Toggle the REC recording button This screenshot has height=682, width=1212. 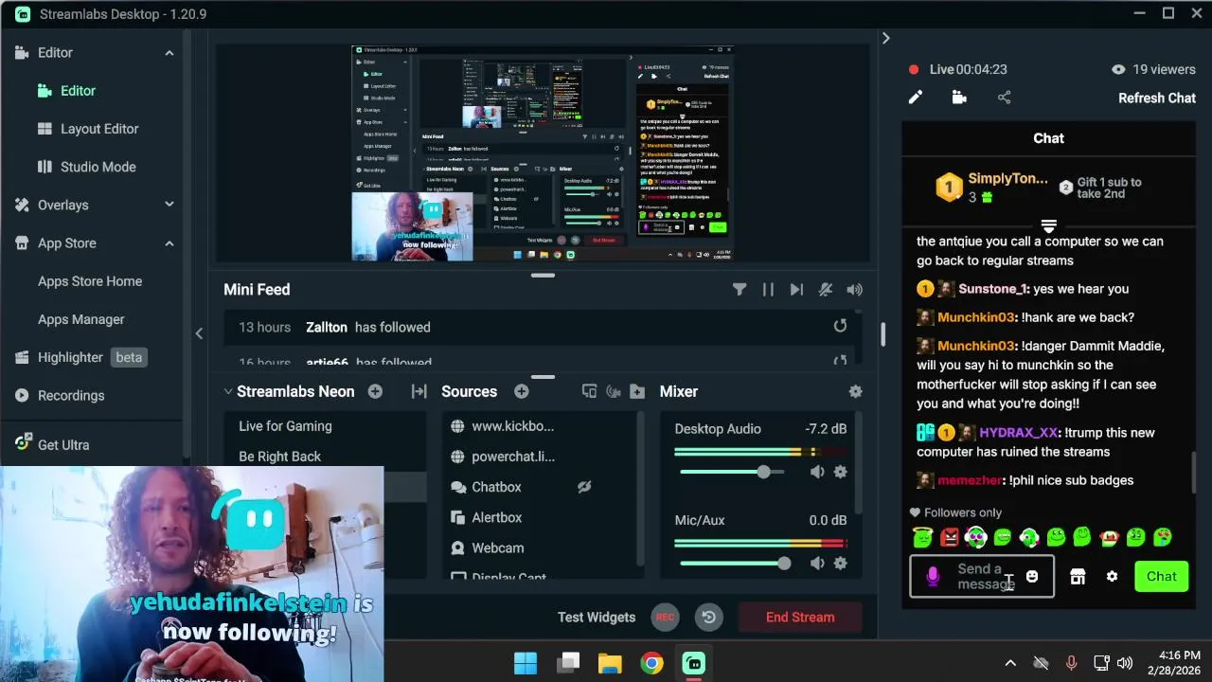tap(666, 618)
